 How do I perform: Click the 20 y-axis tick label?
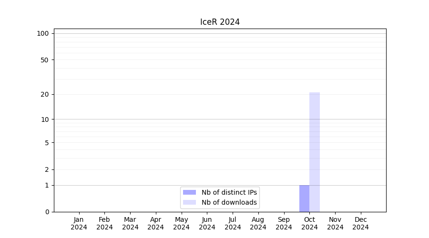pos(45,94)
